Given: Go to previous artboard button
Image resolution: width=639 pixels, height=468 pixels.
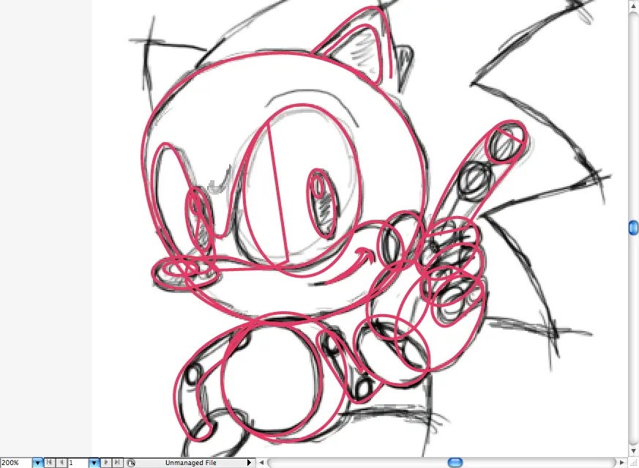Looking at the screenshot, I should click(61, 462).
